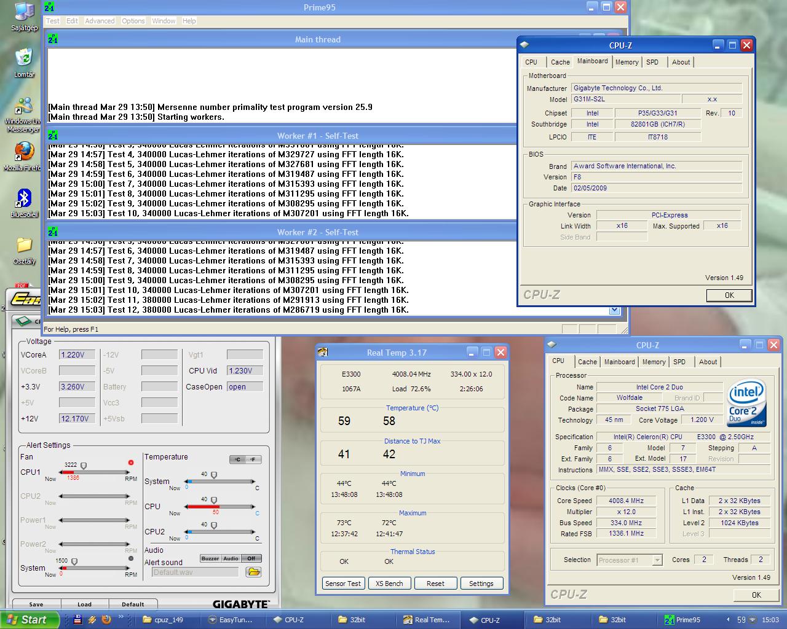Click the Real Temp 3.17 title icon
787x629 pixels.
coord(323,352)
